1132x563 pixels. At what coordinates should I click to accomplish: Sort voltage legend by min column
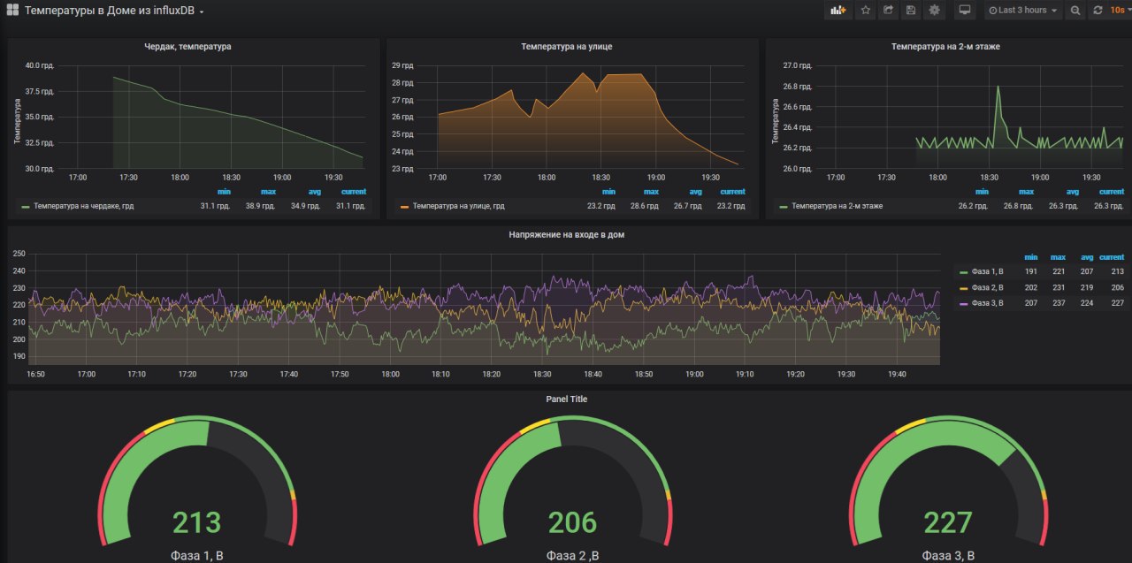point(1031,257)
